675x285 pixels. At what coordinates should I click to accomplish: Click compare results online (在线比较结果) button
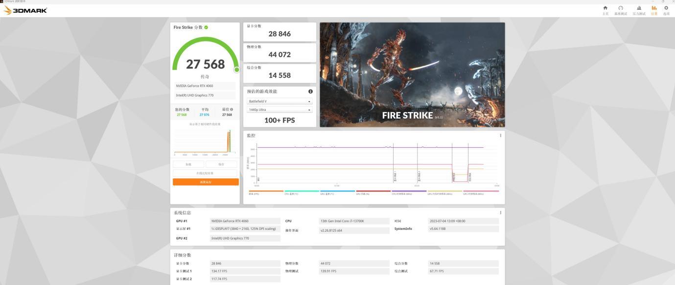205,173
